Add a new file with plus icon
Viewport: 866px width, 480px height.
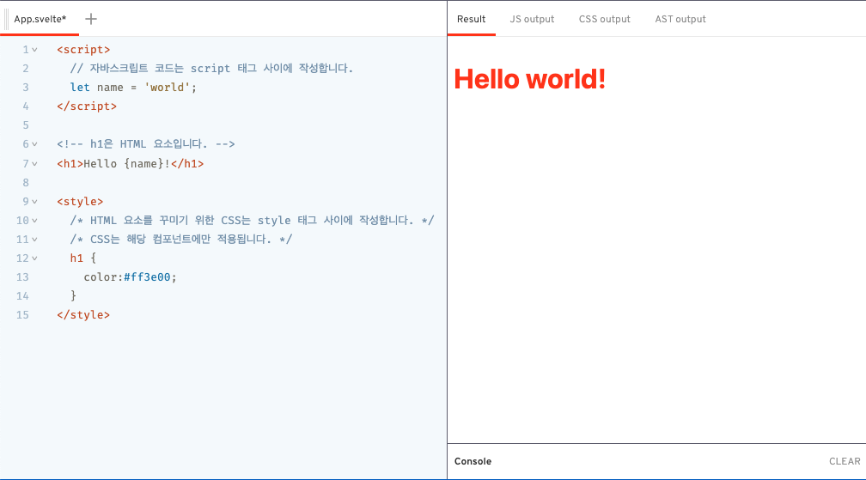tap(91, 19)
